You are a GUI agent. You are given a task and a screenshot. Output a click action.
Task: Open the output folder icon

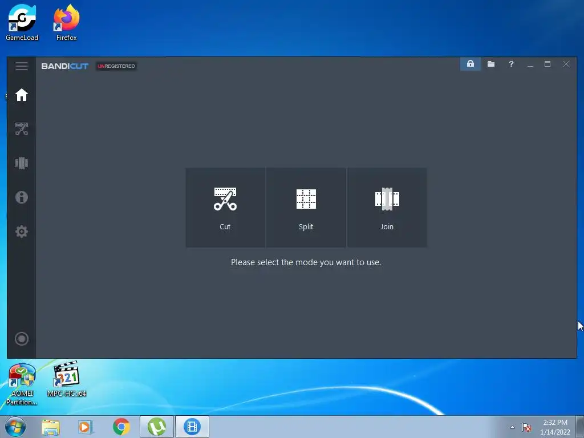click(491, 64)
